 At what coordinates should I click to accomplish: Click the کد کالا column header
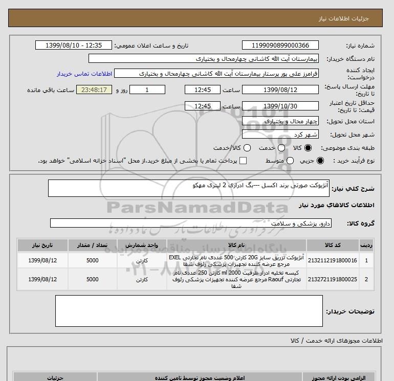tap(333, 245)
